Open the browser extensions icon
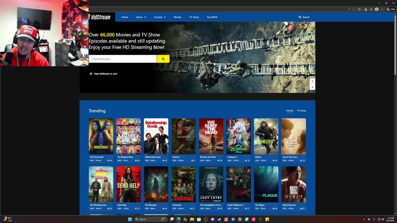This screenshot has height=223, width=397. 359,9
